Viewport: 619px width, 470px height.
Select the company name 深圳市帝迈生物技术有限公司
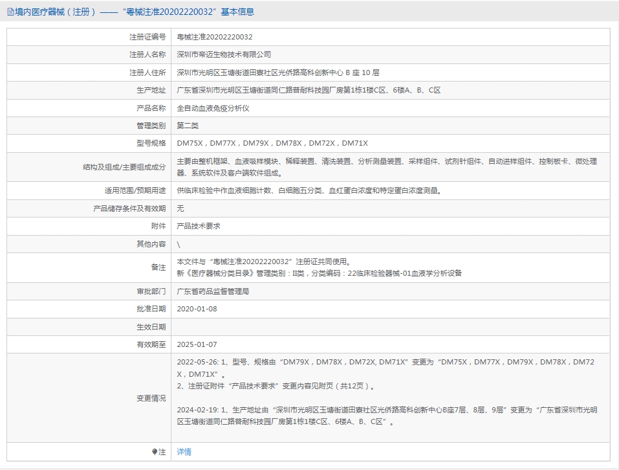click(224, 54)
